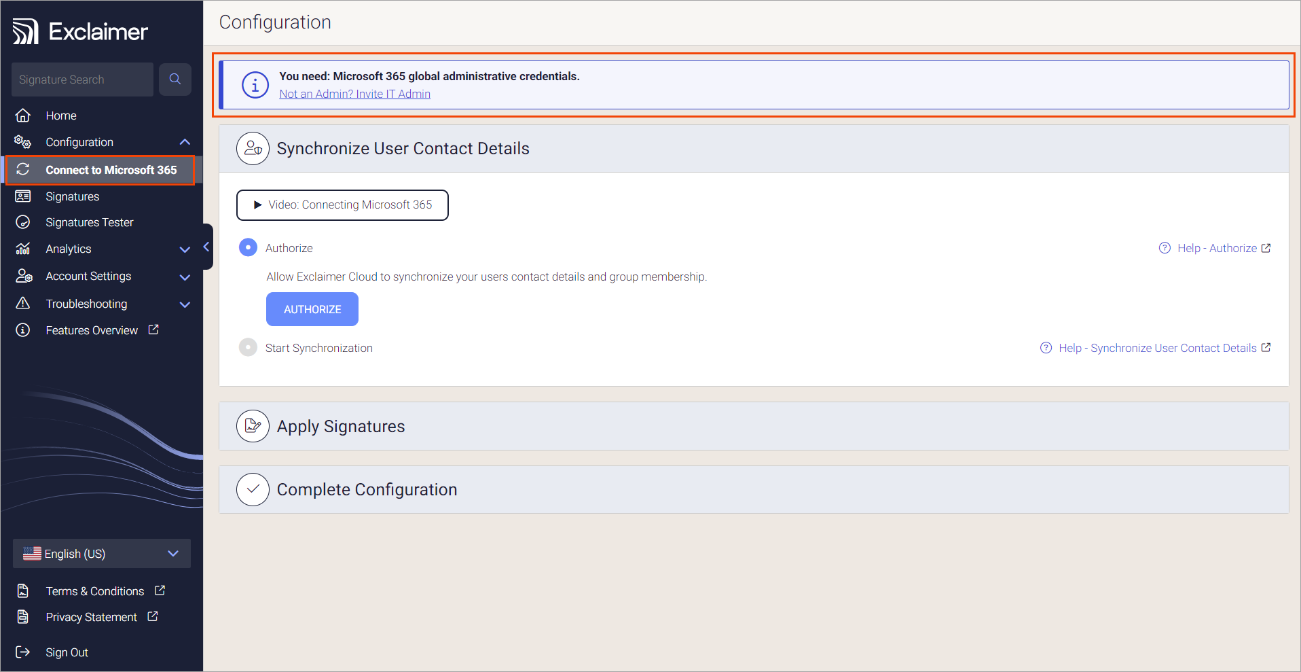Open the Signatures menu item
This screenshot has height=672, width=1301.
coord(73,196)
